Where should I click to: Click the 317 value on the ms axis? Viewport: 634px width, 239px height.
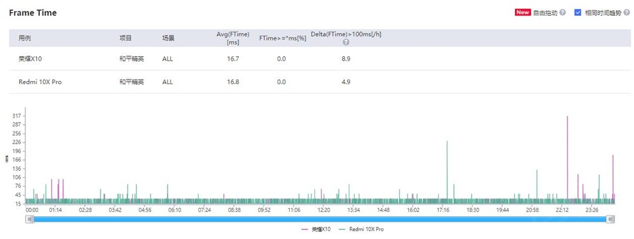coord(17,116)
